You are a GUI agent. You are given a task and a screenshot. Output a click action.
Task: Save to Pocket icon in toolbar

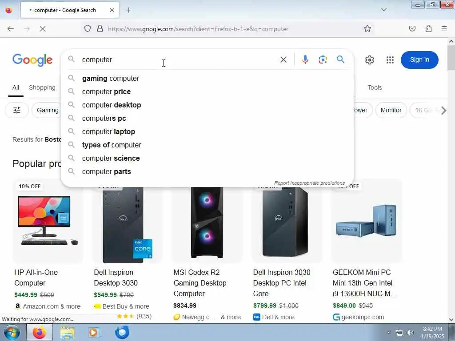click(412, 28)
